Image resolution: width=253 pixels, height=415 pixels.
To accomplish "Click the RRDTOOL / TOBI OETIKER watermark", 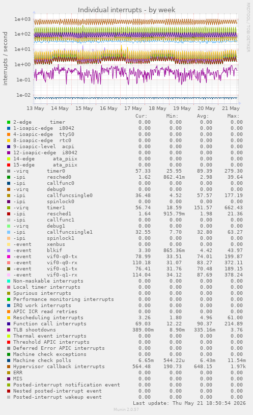I will pyautogui.click(x=248, y=27).
